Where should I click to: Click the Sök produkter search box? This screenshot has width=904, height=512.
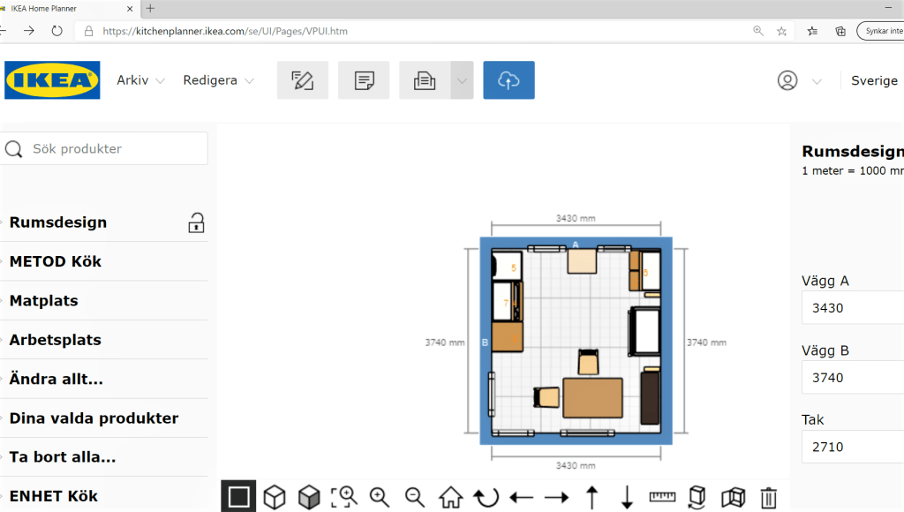click(x=115, y=149)
